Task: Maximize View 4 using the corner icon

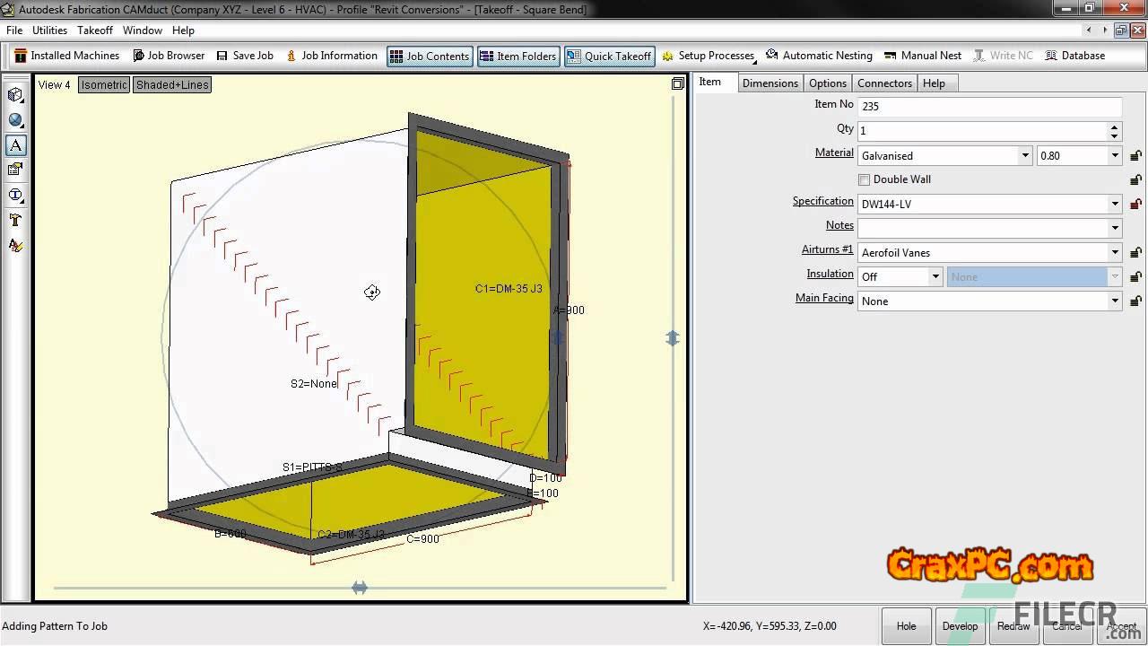Action: tap(677, 84)
